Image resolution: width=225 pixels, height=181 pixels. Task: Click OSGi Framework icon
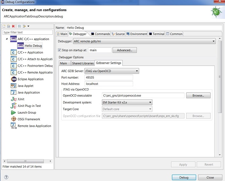click(14, 119)
